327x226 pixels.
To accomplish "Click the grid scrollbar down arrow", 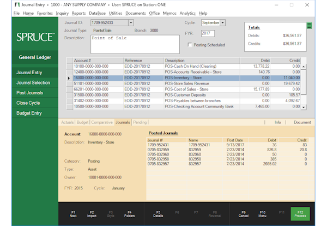I will [304, 108].
